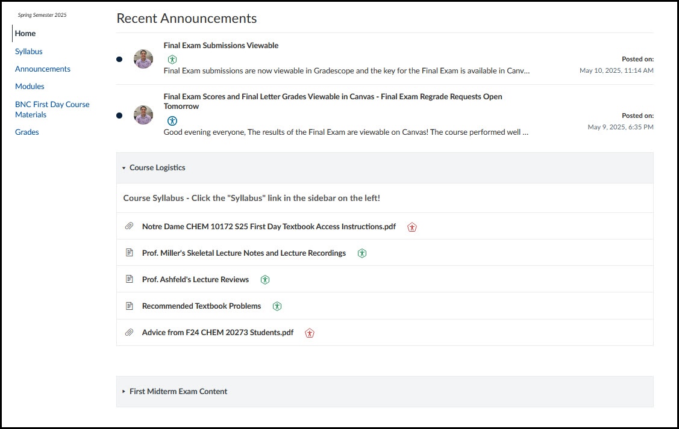Click unread dot on Final Exam Submissions announcement
The width and height of the screenshot is (679, 429).
119,59
